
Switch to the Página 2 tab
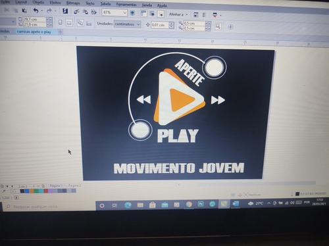coord(74,185)
